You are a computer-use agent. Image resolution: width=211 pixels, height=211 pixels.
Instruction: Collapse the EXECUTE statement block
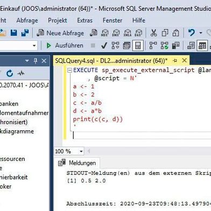pos(69,71)
